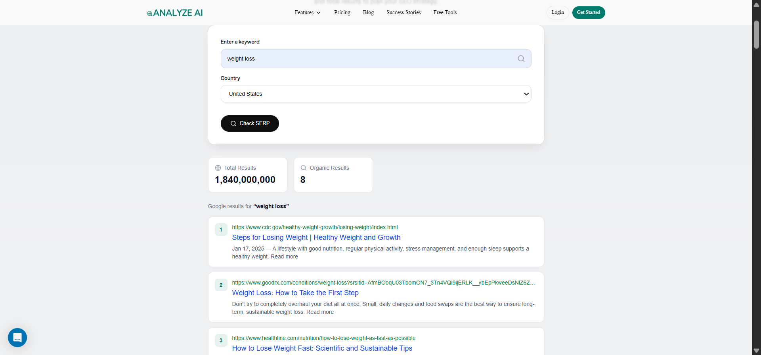Open Success Stories
This screenshot has width=761, height=355.
403,13
